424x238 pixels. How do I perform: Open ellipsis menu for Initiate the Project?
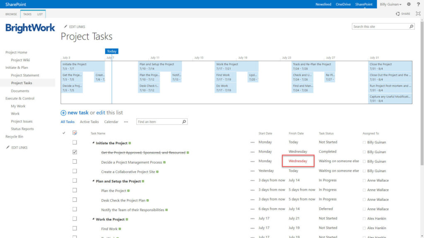point(252,143)
